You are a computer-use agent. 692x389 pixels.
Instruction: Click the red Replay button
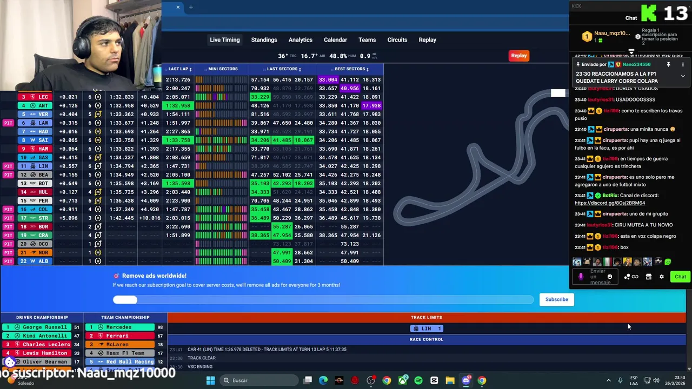518,55
